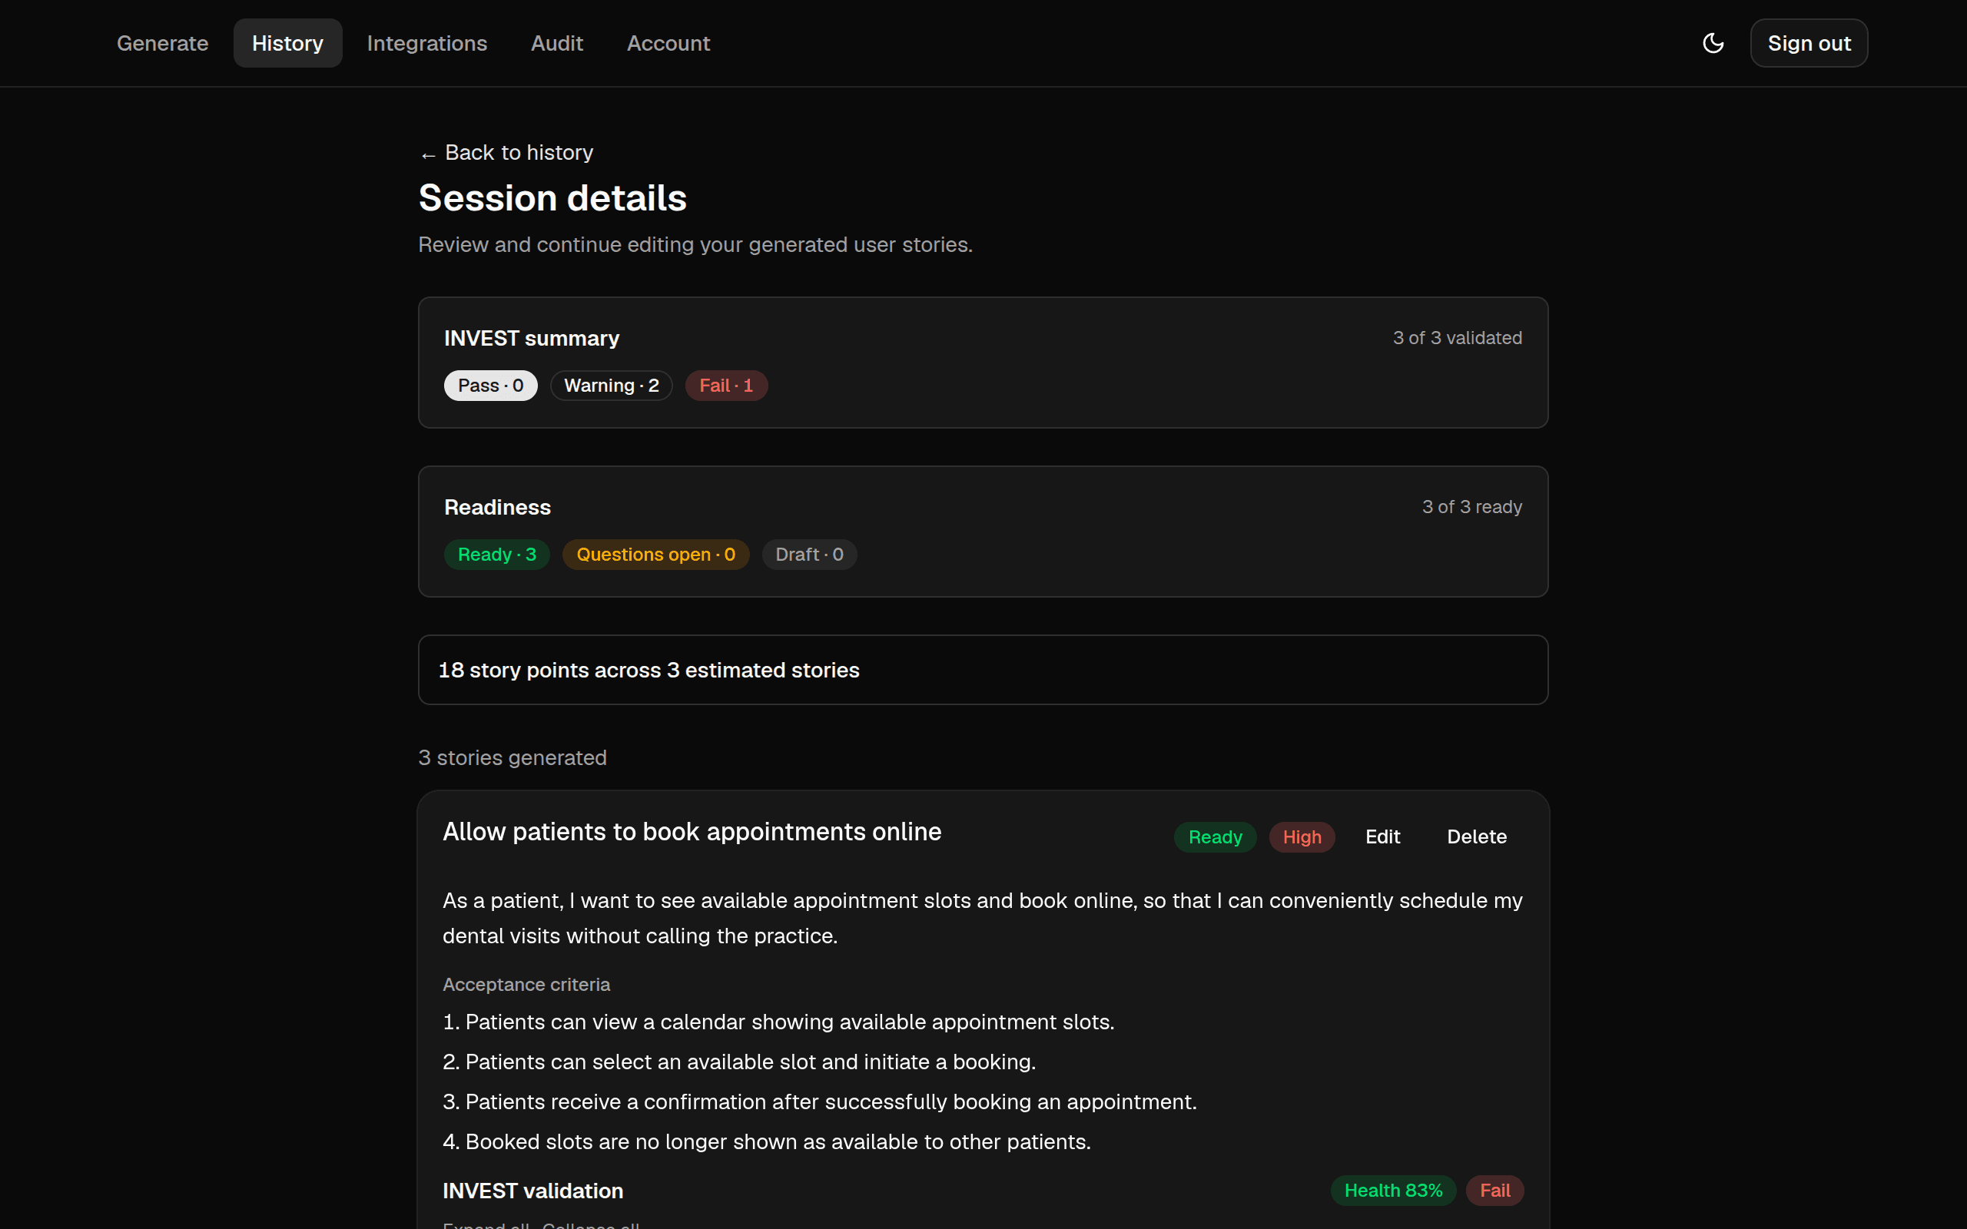Open the Account tab
This screenshot has height=1229, width=1967.
[x=668, y=43]
